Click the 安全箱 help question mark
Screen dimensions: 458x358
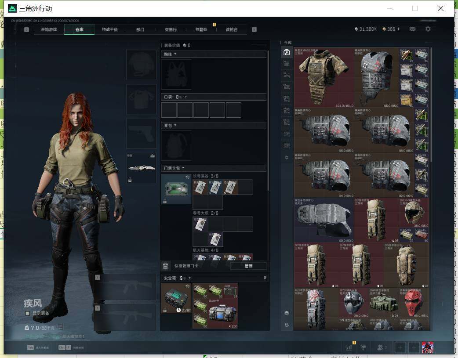(189, 278)
